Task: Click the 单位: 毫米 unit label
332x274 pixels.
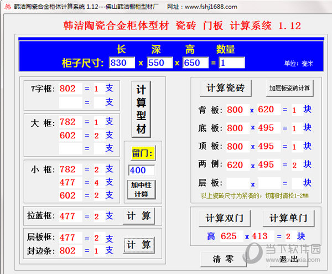Action: (299, 63)
